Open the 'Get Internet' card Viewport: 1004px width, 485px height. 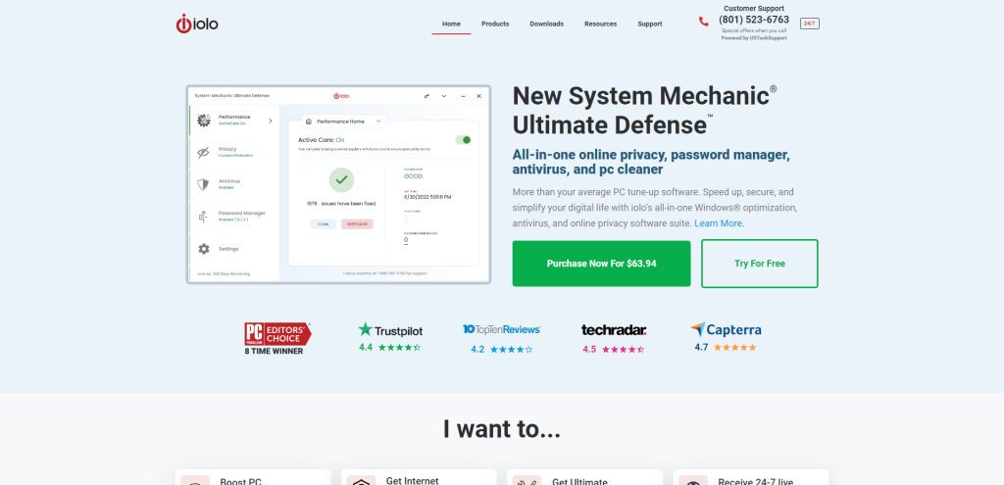(419, 477)
